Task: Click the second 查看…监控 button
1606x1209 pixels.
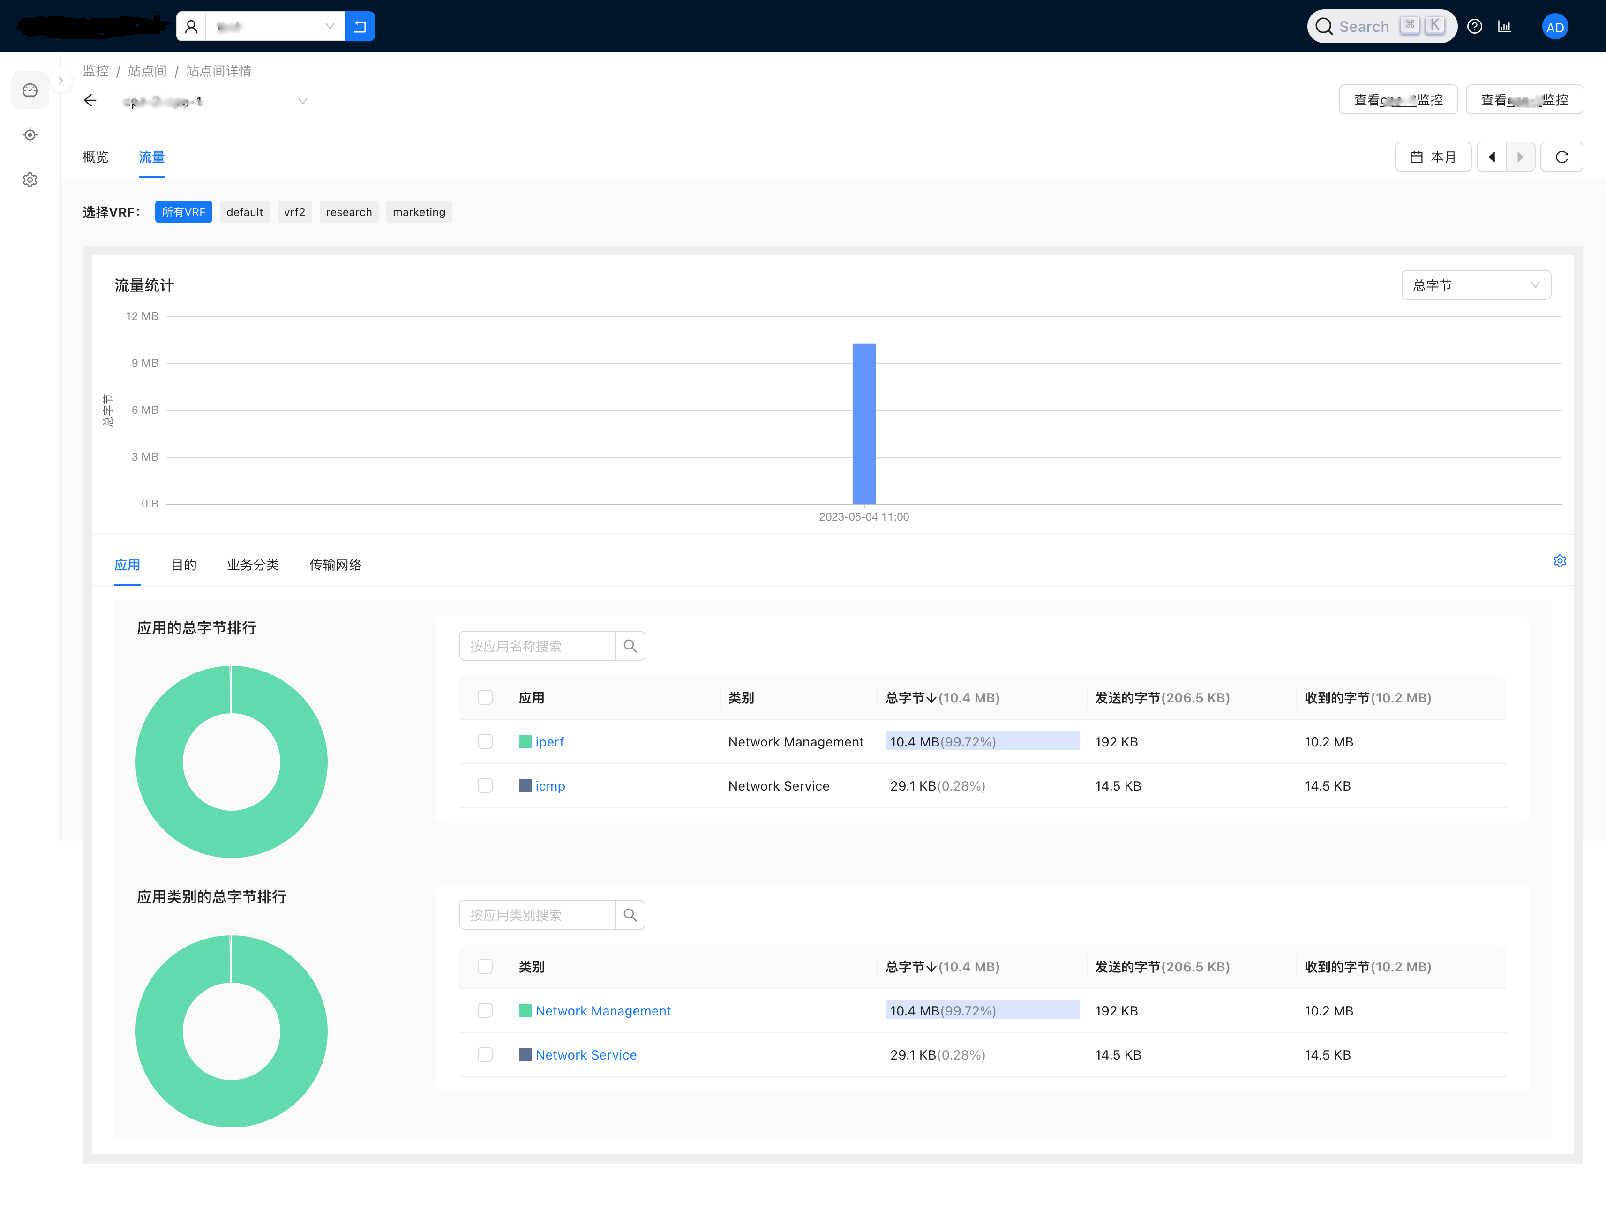Action: click(1525, 99)
